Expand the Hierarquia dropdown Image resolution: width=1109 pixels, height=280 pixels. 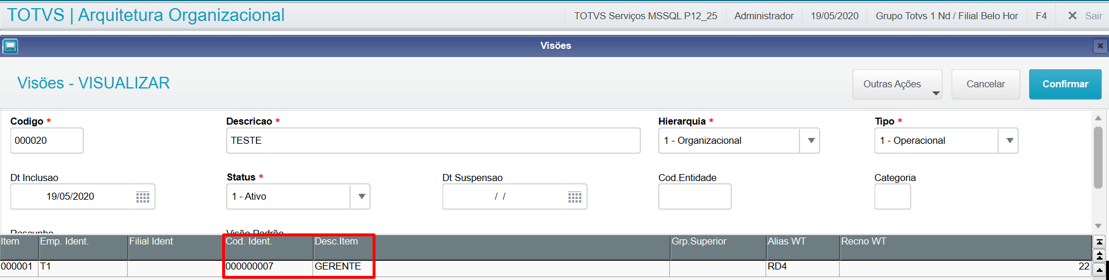tap(810, 141)
